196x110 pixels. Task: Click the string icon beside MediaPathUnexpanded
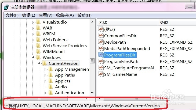coord(101,48)
